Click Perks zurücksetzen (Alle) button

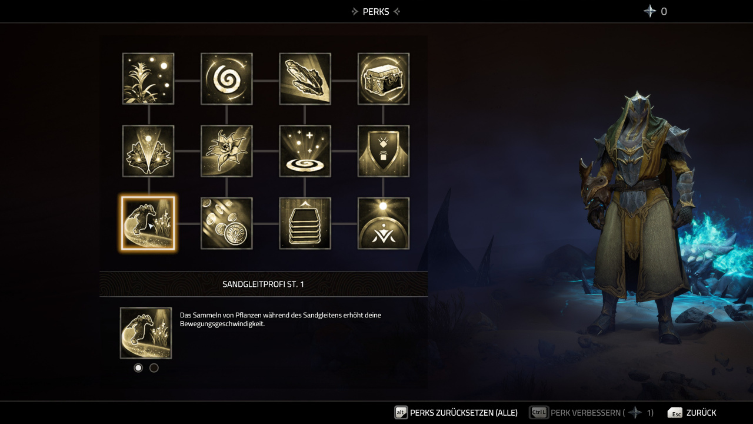pyautogui.click(x=456, y=413)
